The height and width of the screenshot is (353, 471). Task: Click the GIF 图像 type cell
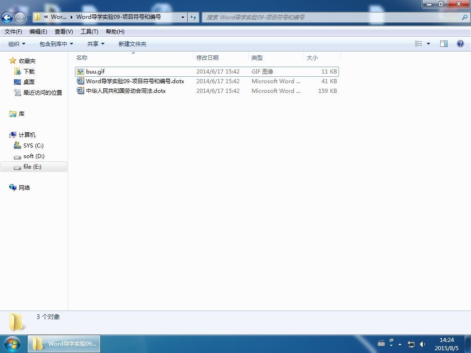point(262,71)
